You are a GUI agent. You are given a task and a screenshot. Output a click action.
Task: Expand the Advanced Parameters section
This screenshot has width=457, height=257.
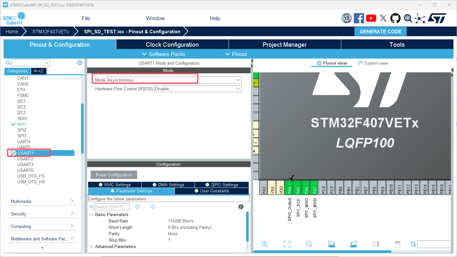point(92,246)
